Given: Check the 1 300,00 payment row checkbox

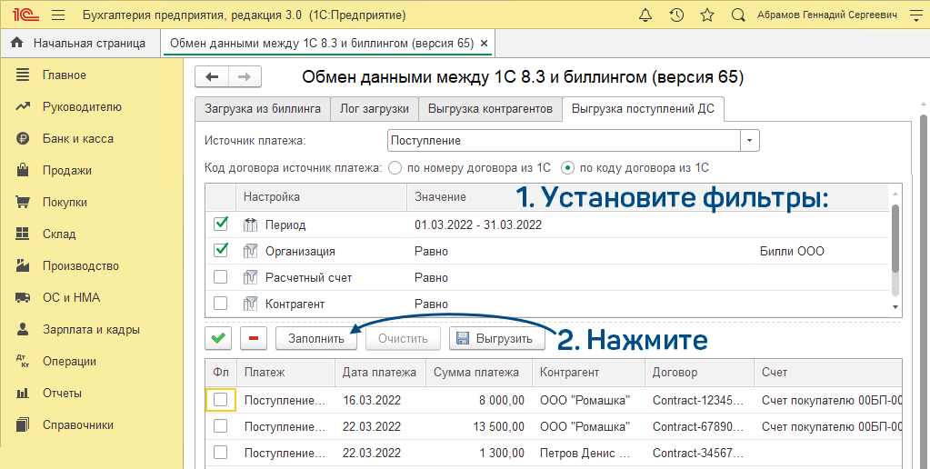Looking at the screenshot, I should click(x=221, y=453).
